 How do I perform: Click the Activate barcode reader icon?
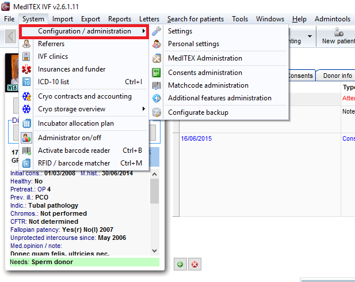coord(26,151)
